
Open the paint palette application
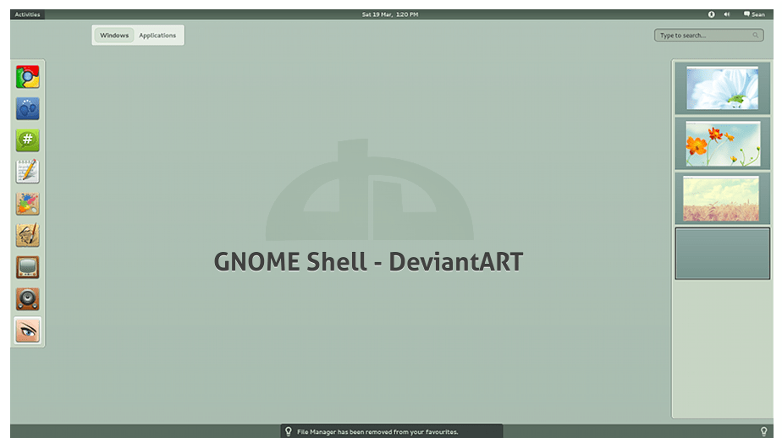27,204
